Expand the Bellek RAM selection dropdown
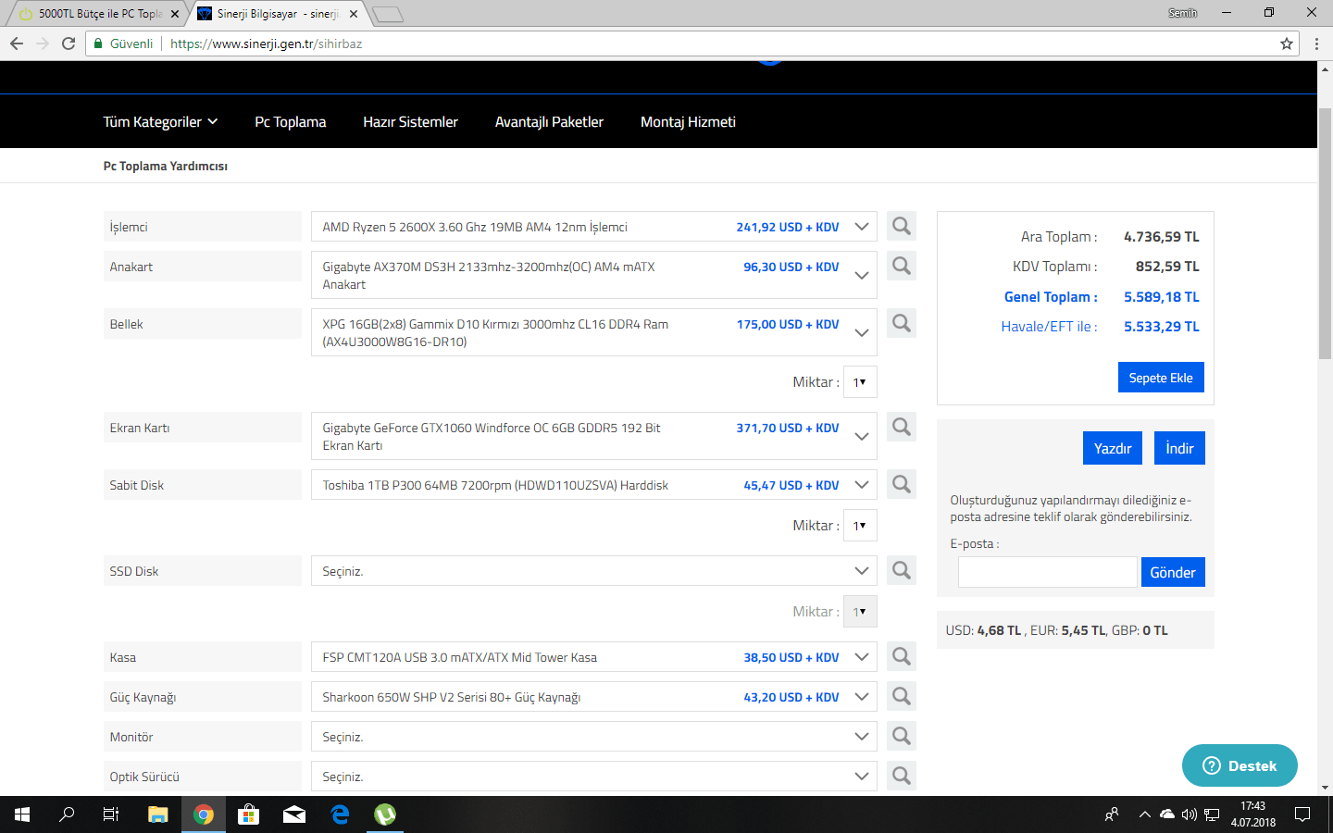 point(594,332)
